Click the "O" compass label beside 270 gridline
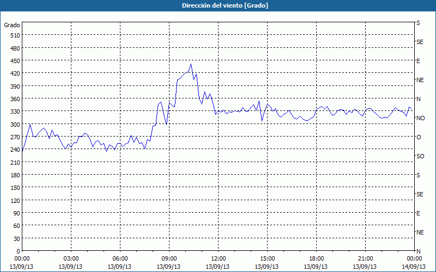Screen dimensions: 436x272 pyautogui.click(x=419, y=137)
